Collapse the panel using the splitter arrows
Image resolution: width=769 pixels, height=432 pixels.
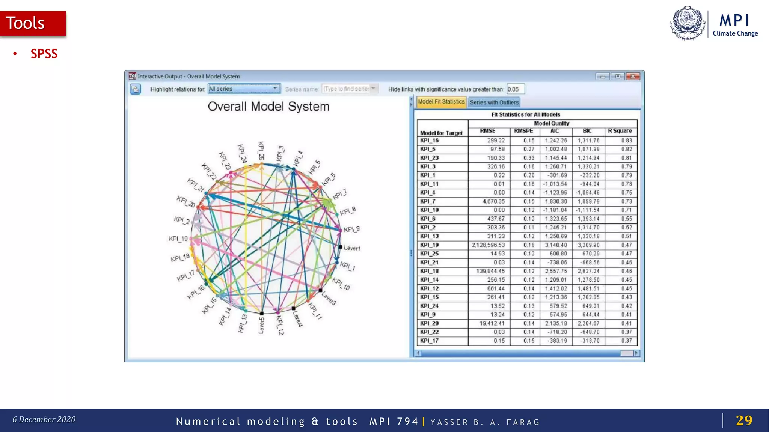[411, 101]
